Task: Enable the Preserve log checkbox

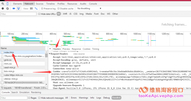Action: pos(42,8)
